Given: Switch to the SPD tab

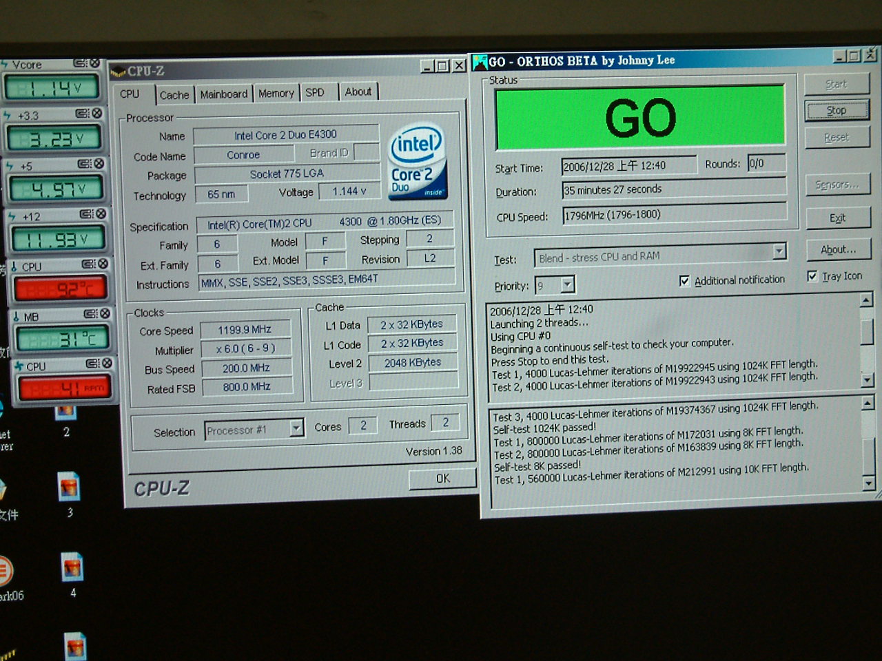Looking at the screenshot, I should [x=315, y=93].
